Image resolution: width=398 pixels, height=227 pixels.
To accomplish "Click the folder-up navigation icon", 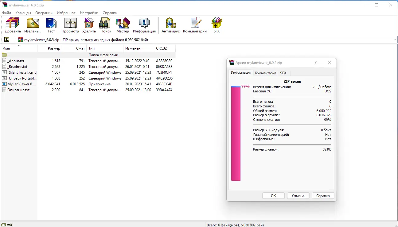I will tap(7, 39).
